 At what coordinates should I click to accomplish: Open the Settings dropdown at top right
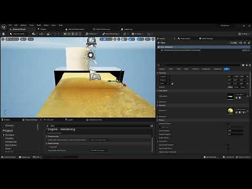pos(244,34)
